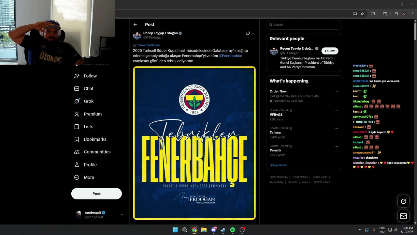The height and width of the screenshot is (235, 417).
Task: Click the canbequit account avatar
Action: [x=78, y=214]
